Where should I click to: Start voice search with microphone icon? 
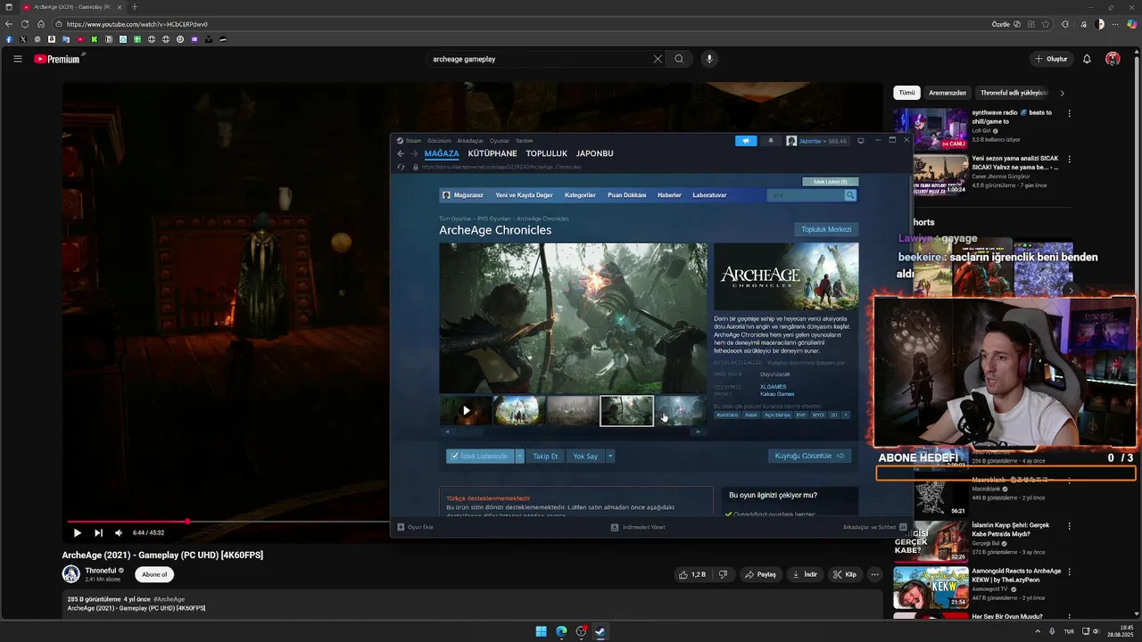709,59
